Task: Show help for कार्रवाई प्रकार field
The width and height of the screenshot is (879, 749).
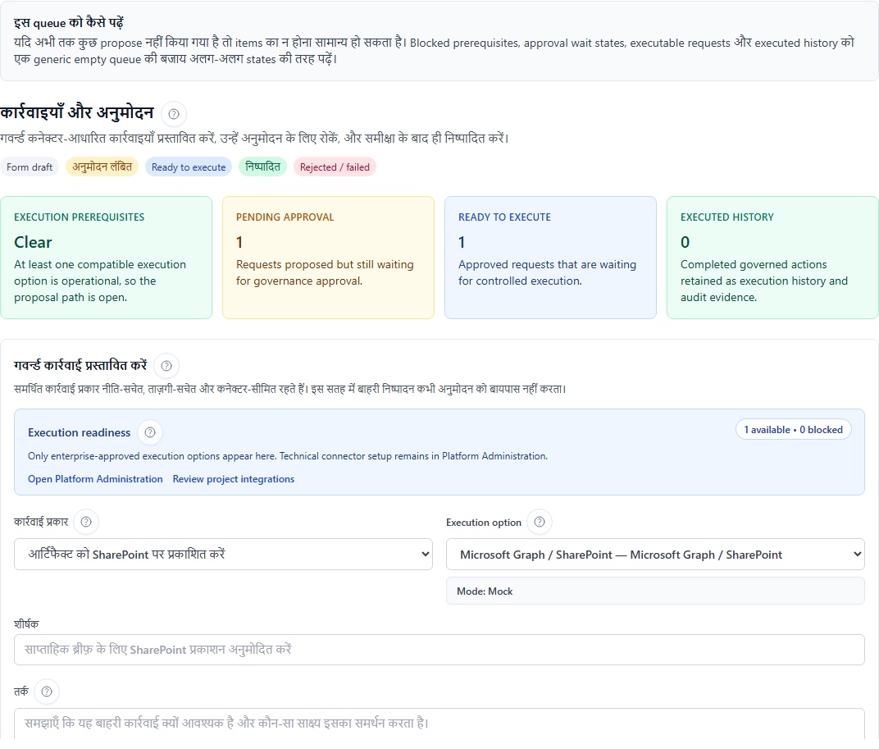Action: (86, 522)
